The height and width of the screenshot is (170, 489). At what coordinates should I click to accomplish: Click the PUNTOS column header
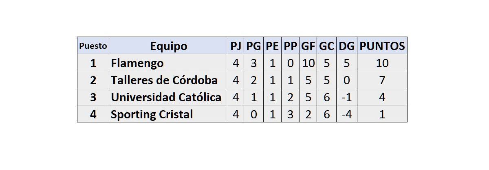click(x=382, y=46)
